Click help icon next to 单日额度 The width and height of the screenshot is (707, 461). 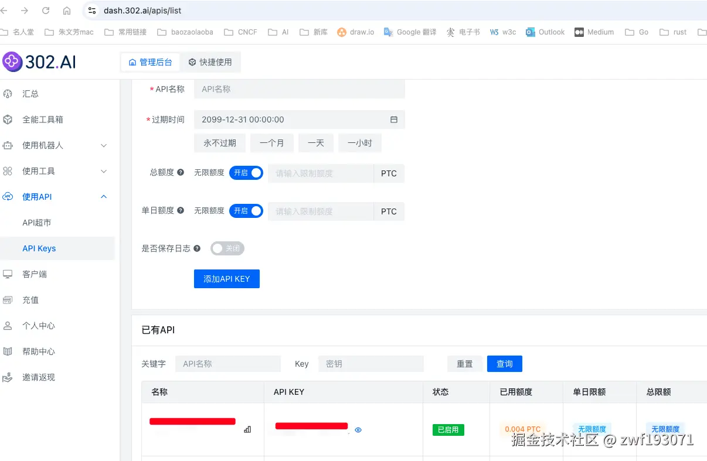181,210
